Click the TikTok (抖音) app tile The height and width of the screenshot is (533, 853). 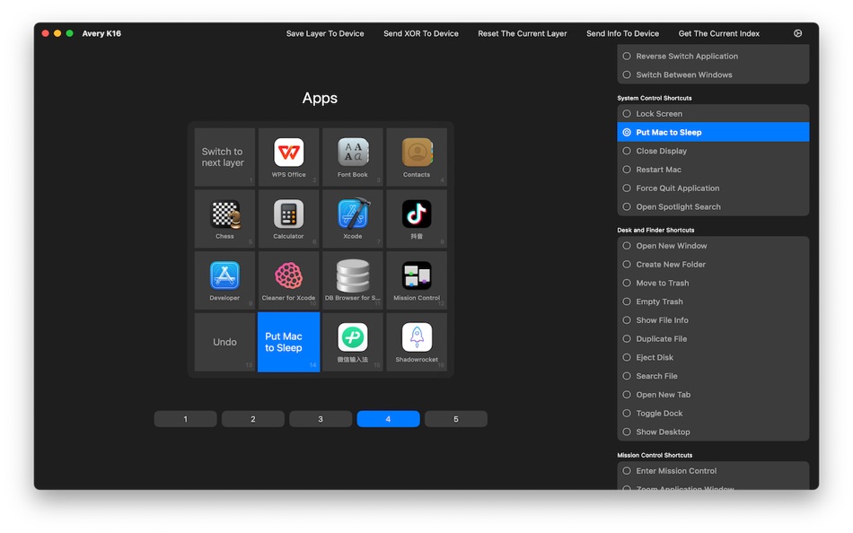(417, 219)
